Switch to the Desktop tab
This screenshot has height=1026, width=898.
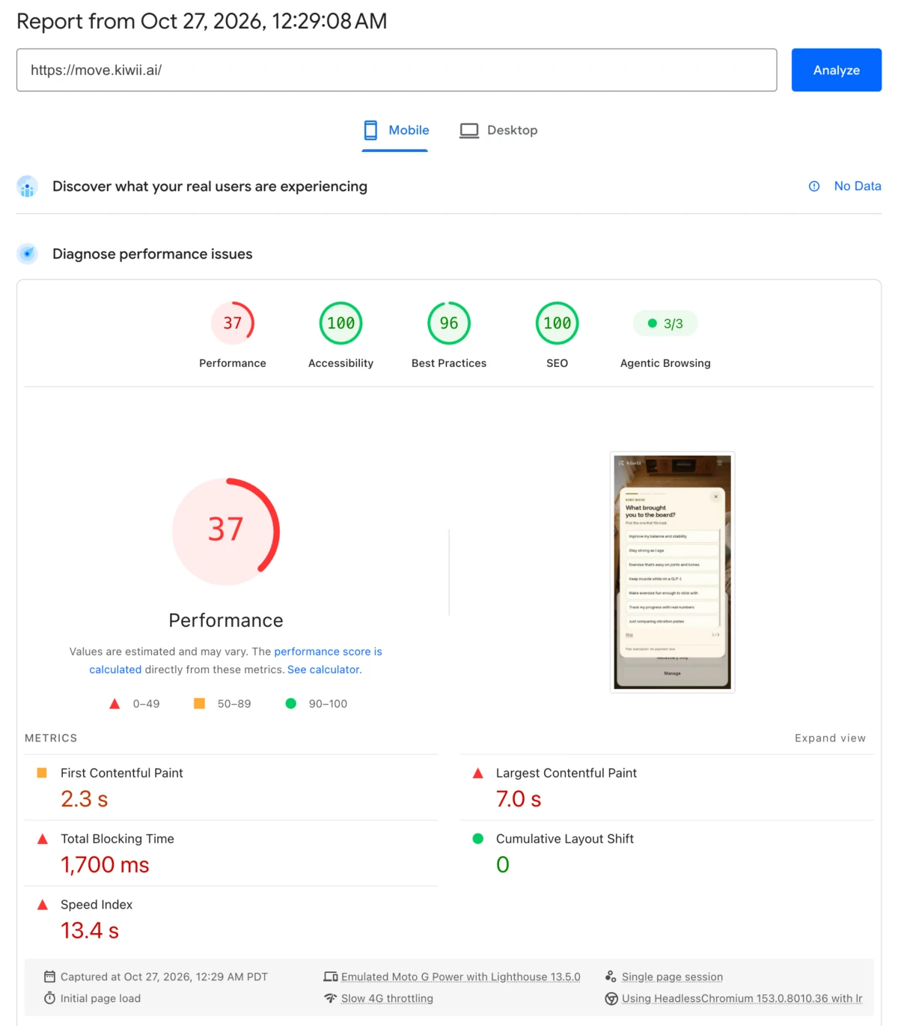(498, 130)
